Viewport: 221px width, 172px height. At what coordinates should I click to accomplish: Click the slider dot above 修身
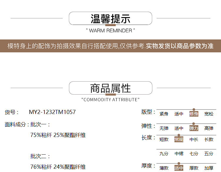tap(194, 110)
